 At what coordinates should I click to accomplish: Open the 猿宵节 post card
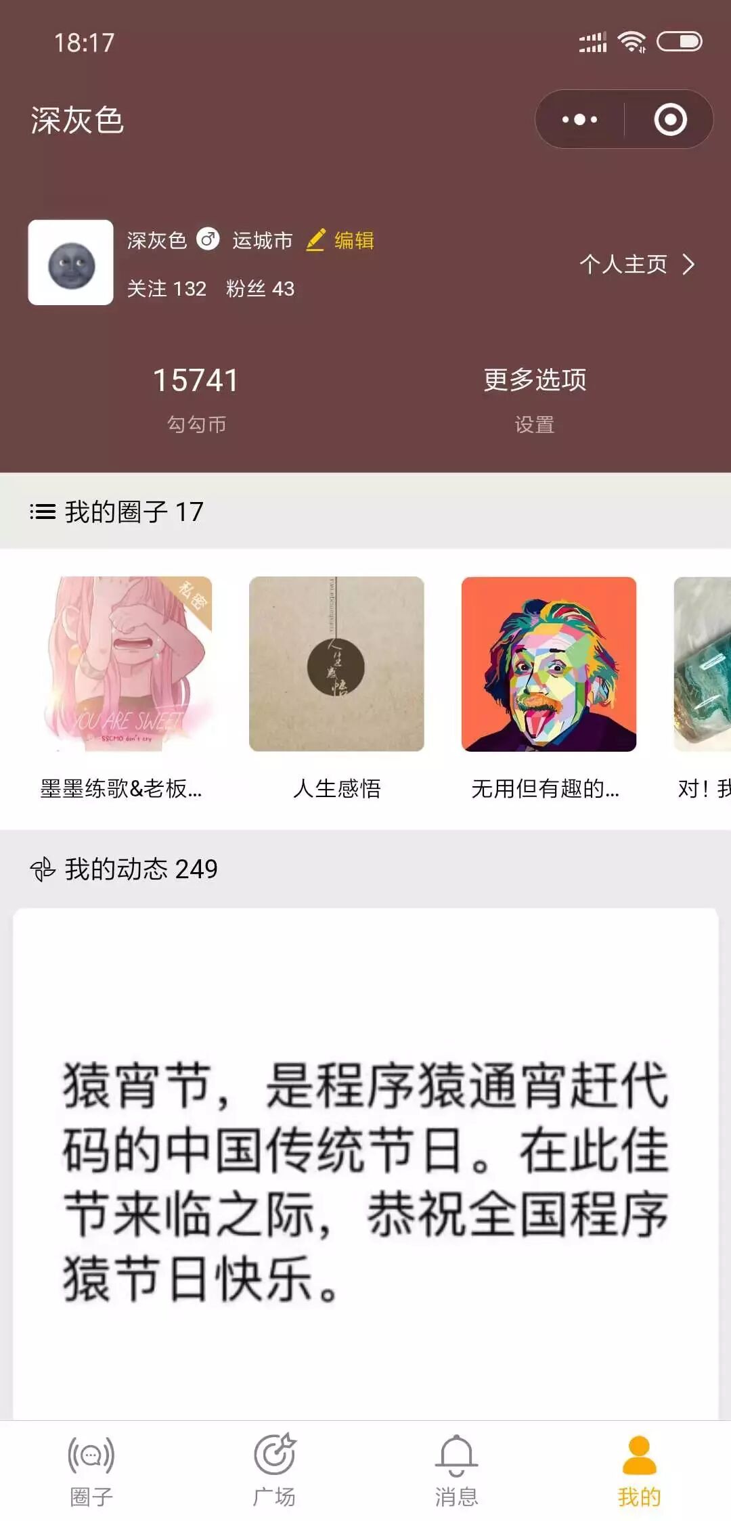[x=365, y=1164]
